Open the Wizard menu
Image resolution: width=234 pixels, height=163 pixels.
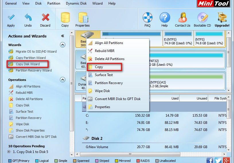click(97, 3)
